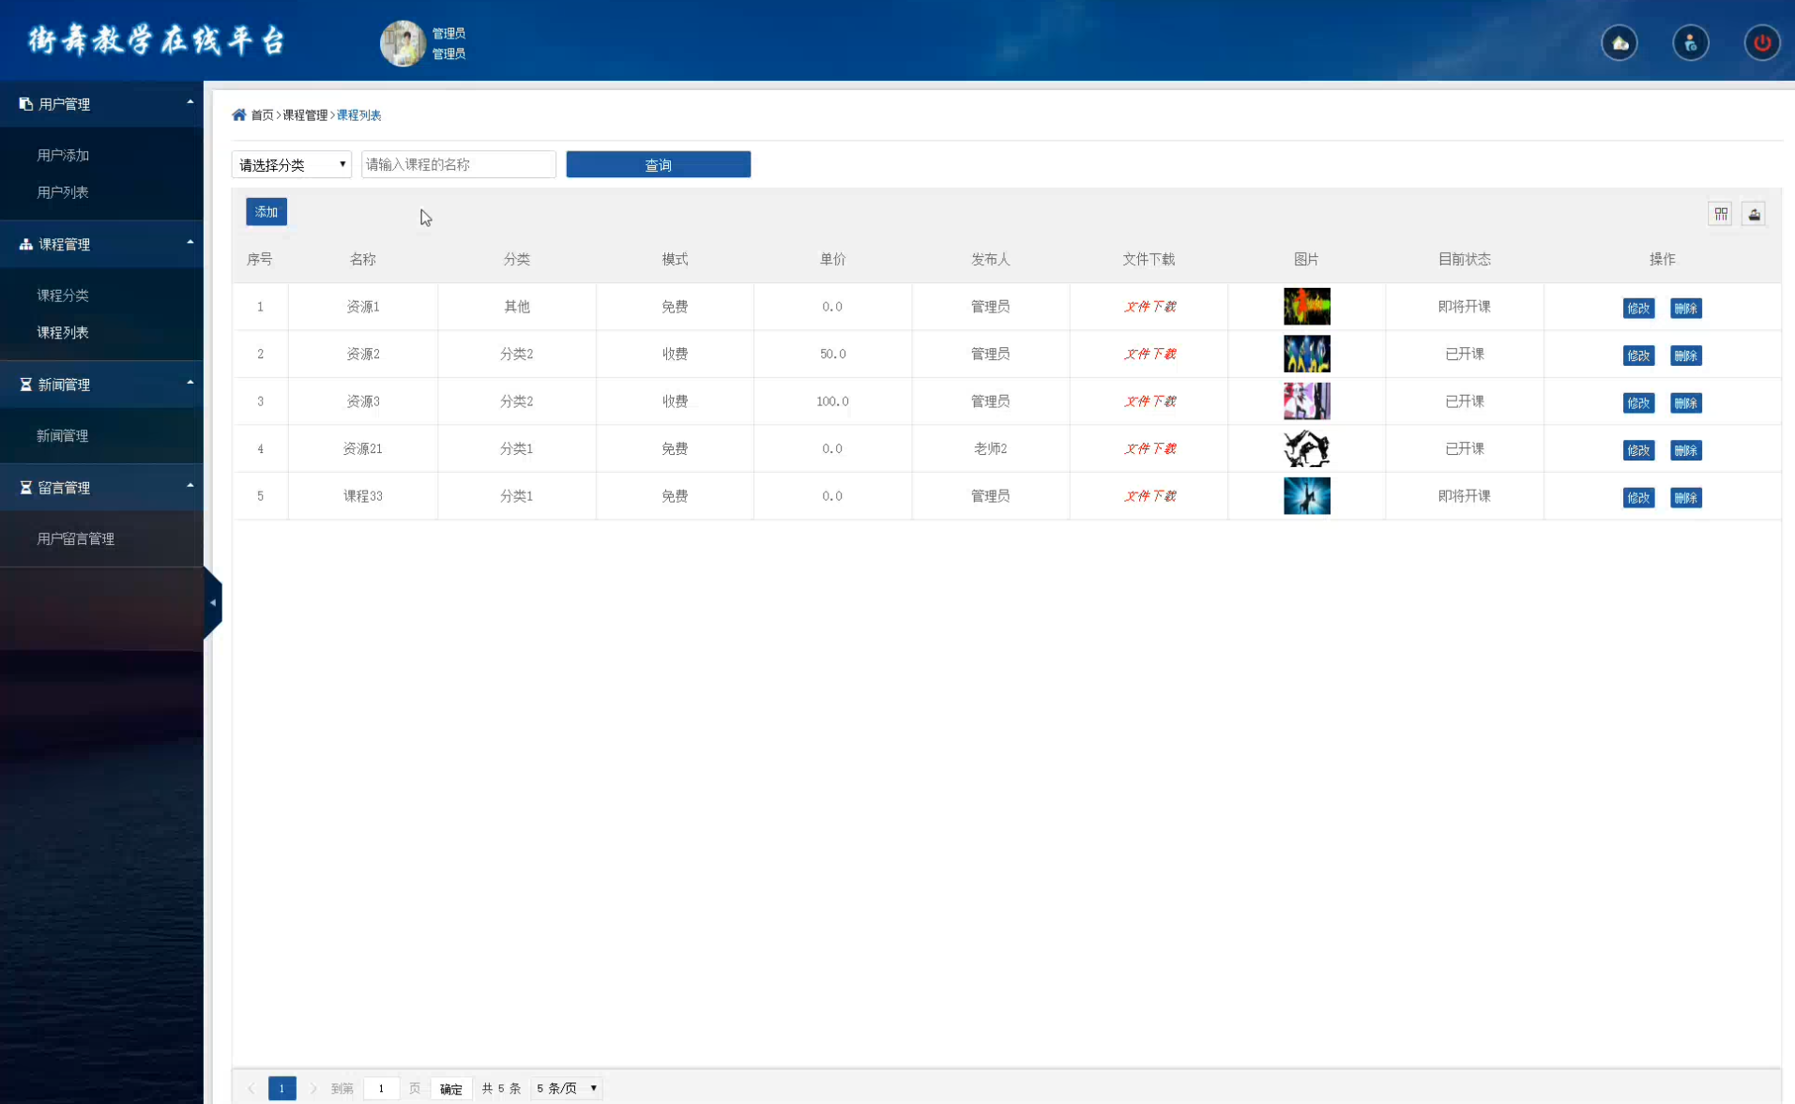Click 文件下载 link for 资源2
Image resolution: width=1795 pixels, height=1104 pixels.
tap(1149, 354)
